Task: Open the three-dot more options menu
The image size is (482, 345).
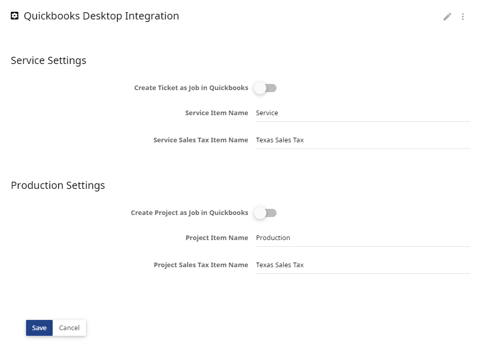Action: coord(463,16)
